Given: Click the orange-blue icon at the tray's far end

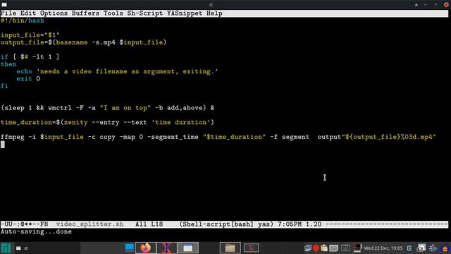Looking at the screenshot, I should coord(445,248).
